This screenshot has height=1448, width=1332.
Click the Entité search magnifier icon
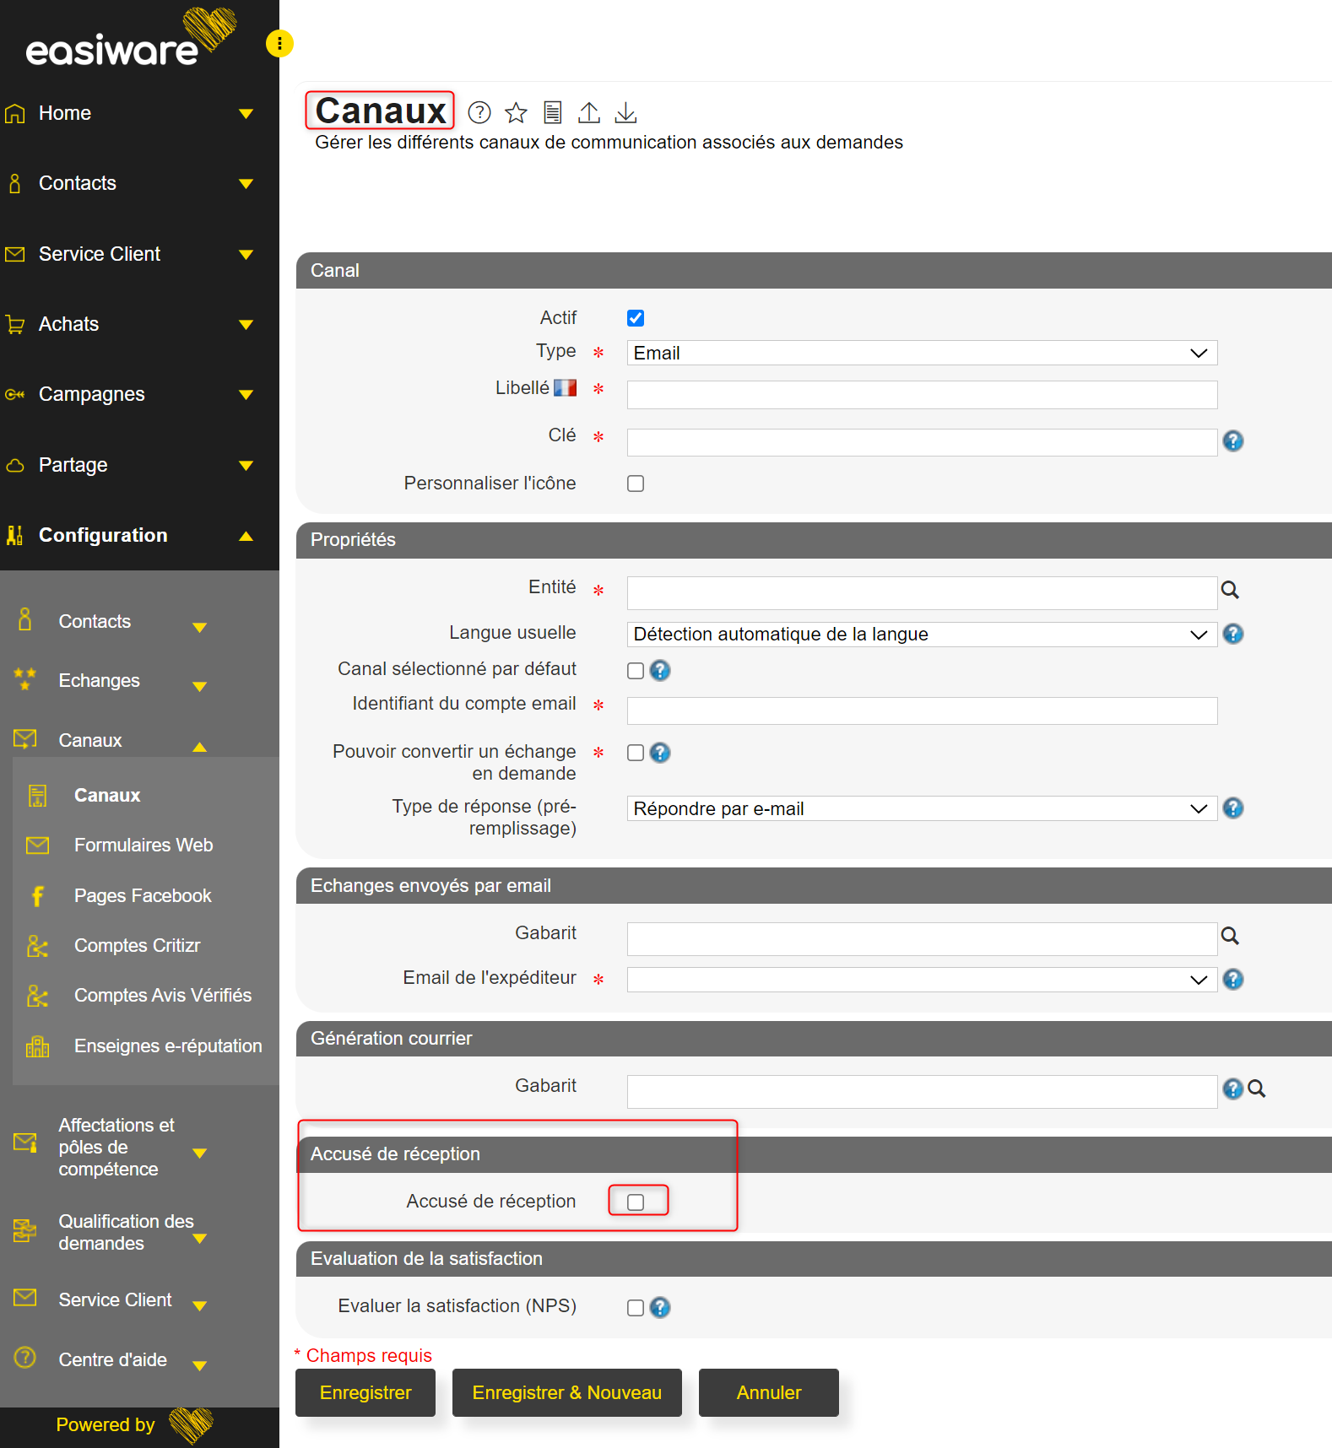pyautogui.click(x=1230, y=591)
